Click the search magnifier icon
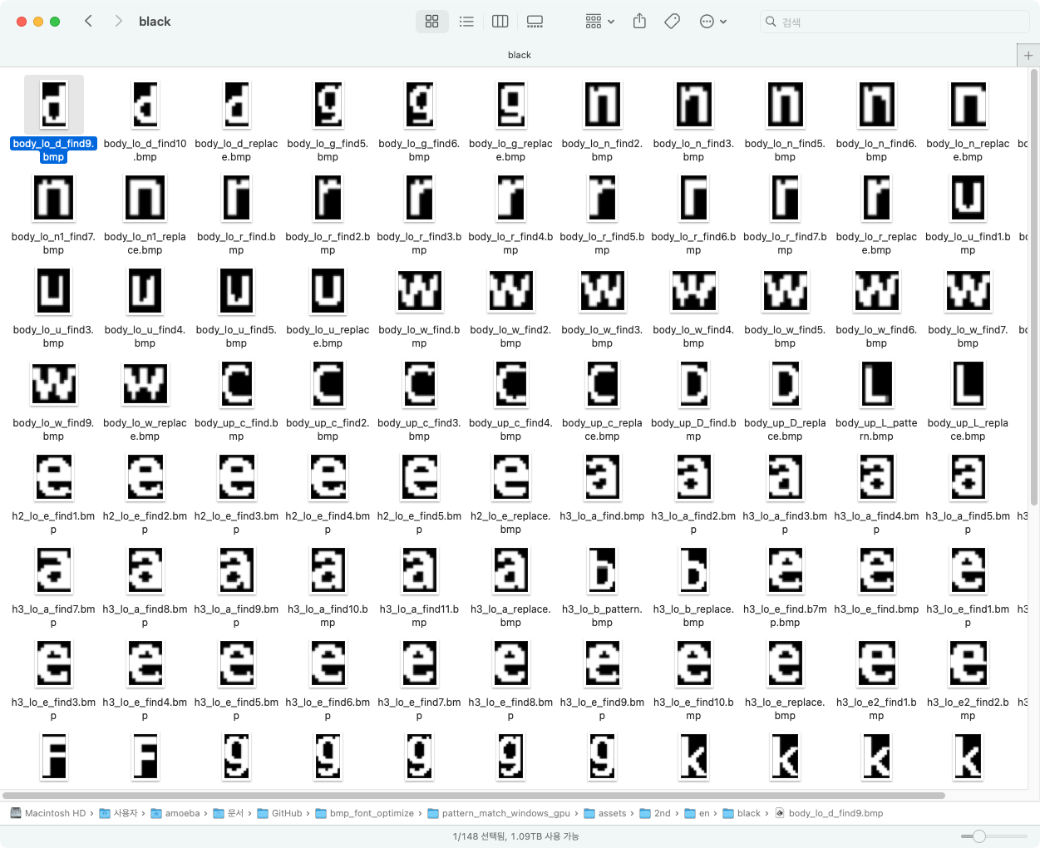 tap(769, 22)
